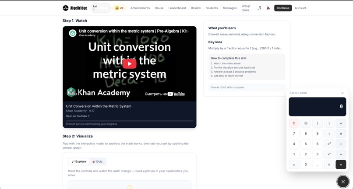Click the dark equals key on calculator
The image size is (353, 189).
tap(341, 164)
